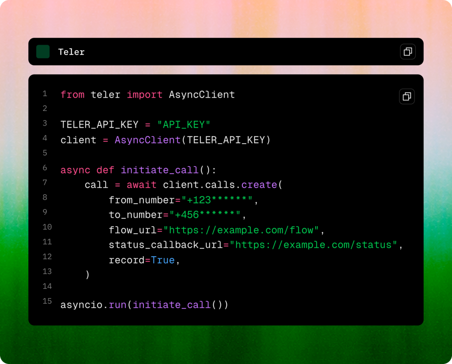Click the copy icon inside the code block
The width and height of the screenshot is (452, 364).
tap(407, 96)
